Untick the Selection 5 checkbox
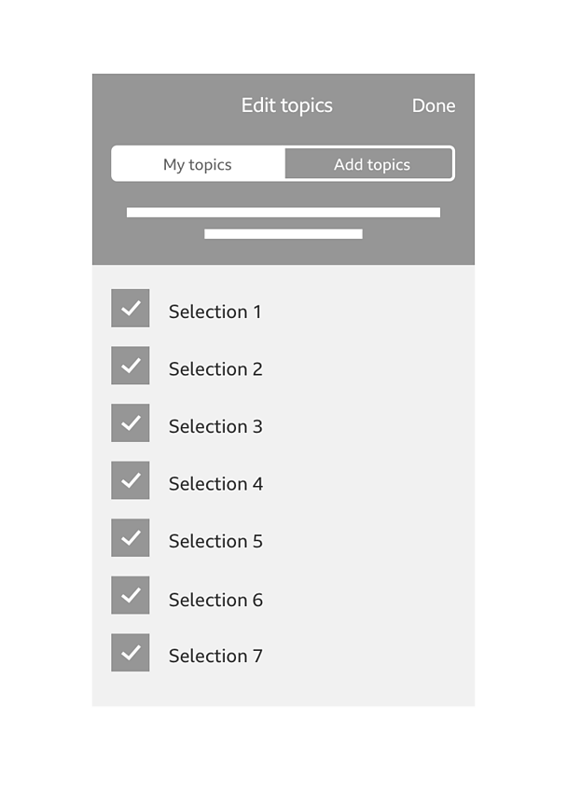Screen dimensions: 567x789 [131, 537]
